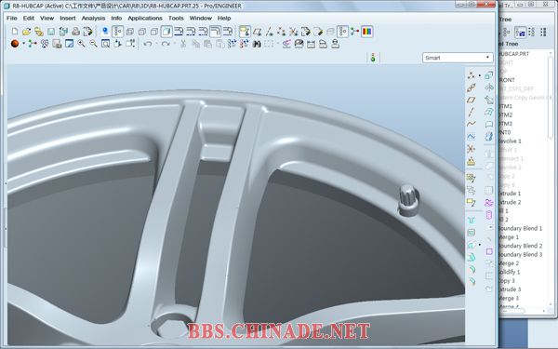
Task: Open an existing file via folder icon
Action: point(26,32)
